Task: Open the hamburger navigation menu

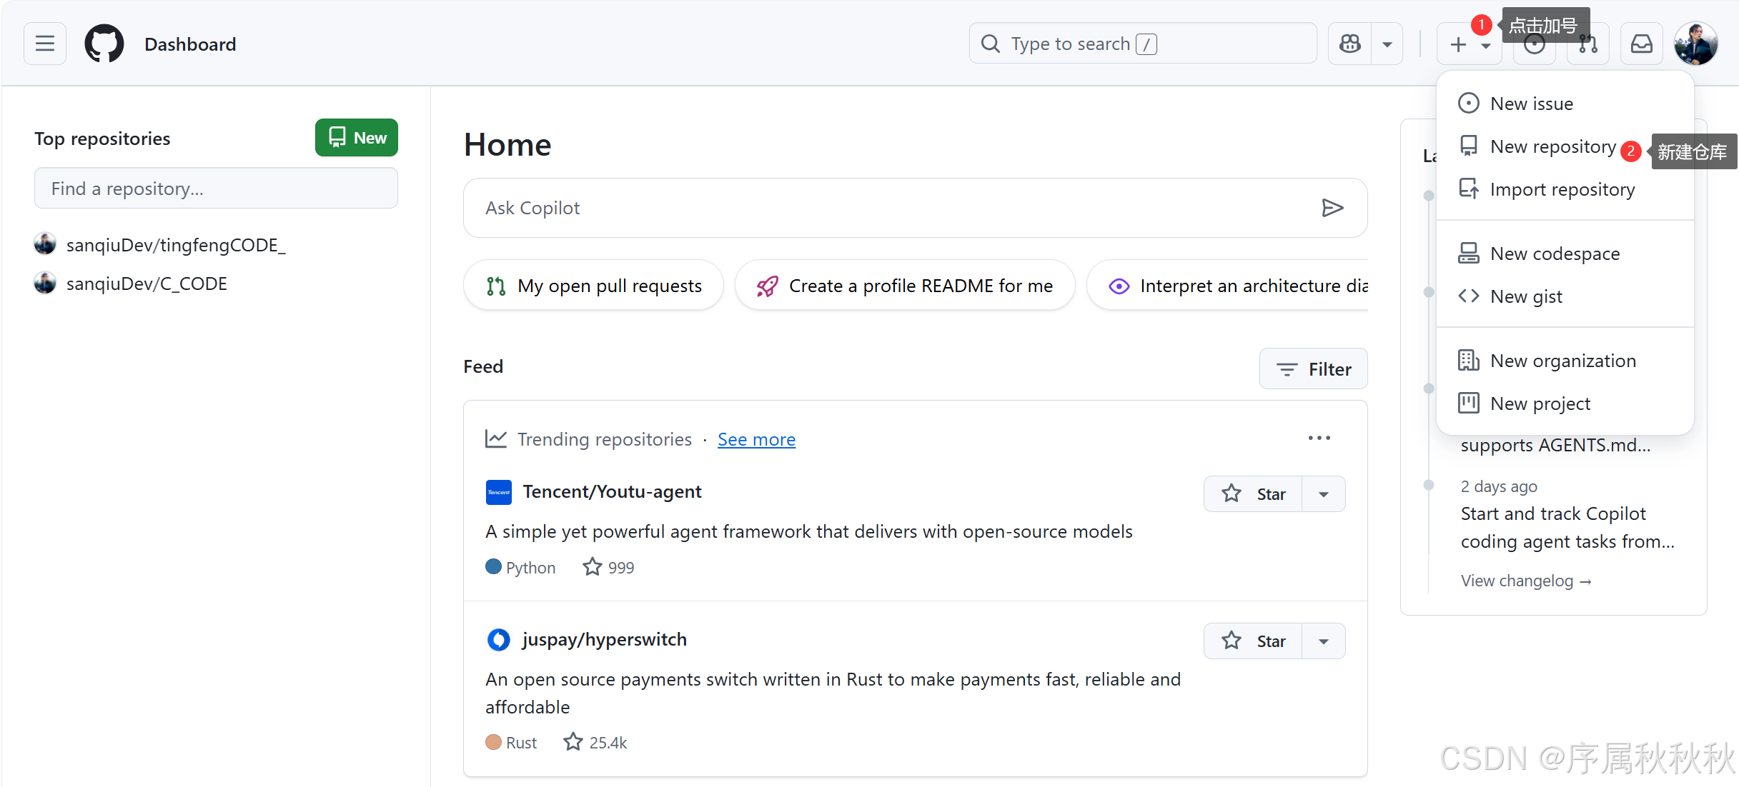Action: click(x=44, y=44)
